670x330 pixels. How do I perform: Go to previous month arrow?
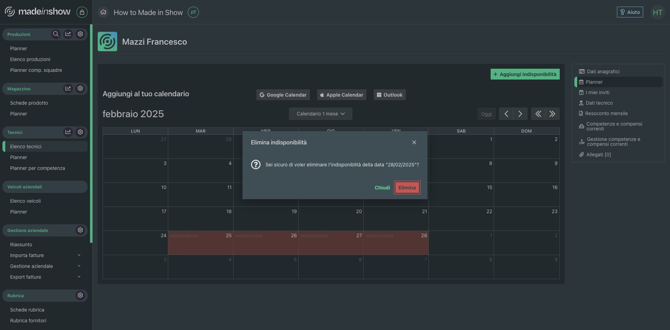click(506, 114)
